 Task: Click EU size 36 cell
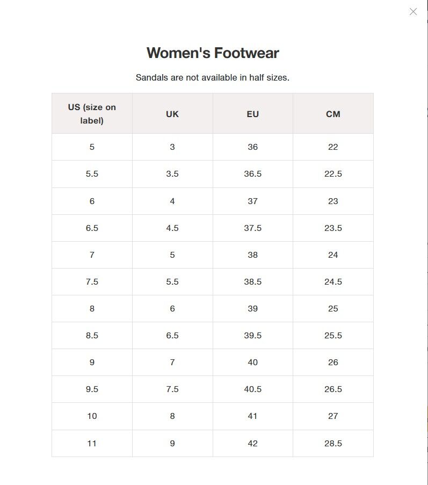coord(253,147)
